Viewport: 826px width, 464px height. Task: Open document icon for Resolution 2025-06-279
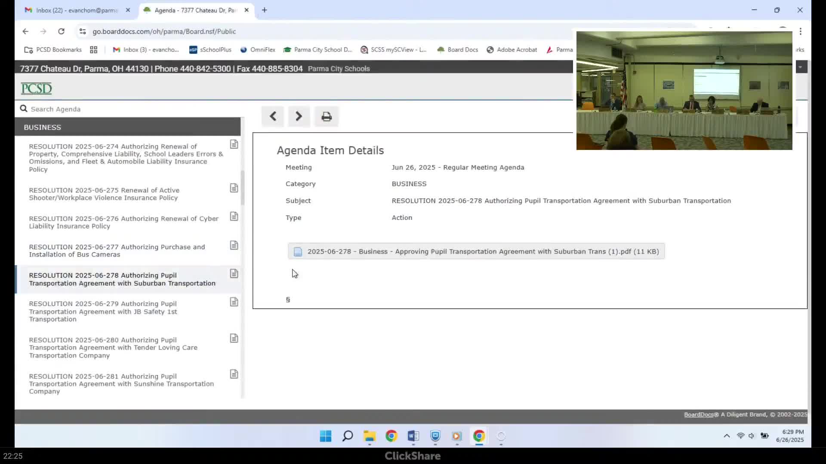pyautogui.click(x=234, y=302)
